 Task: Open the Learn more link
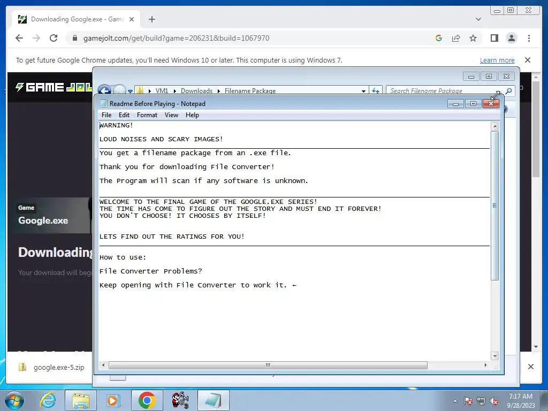(x=497, y=60)
